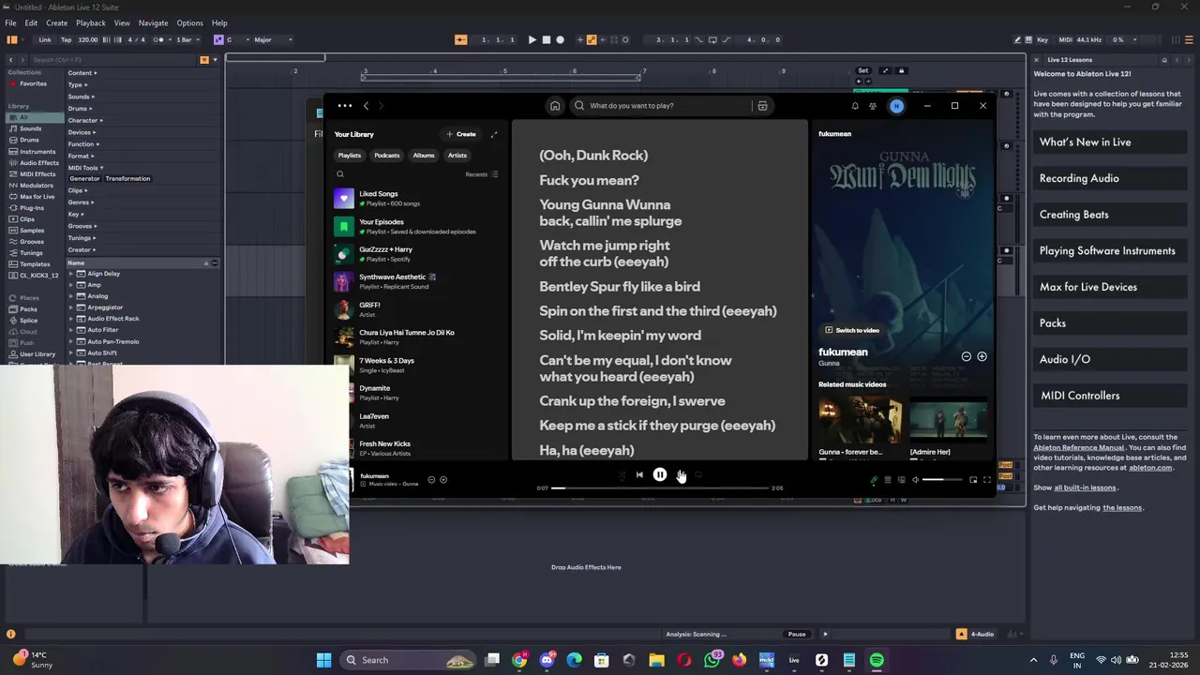Open Liked Songs playlist
Image resolution: width=1200 pixels, height=675 pixels.
[417, 199]
